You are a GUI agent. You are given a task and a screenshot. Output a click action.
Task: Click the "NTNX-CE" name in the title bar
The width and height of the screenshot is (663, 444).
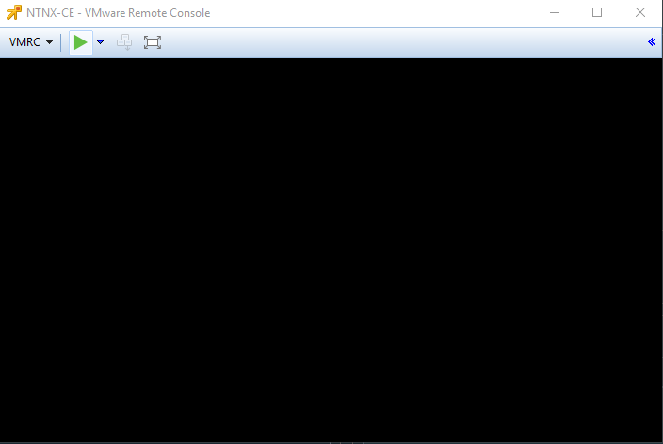point(50,13)
